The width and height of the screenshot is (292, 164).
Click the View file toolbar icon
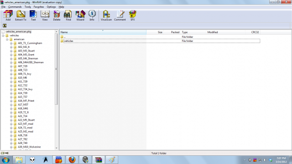(45, 15)
